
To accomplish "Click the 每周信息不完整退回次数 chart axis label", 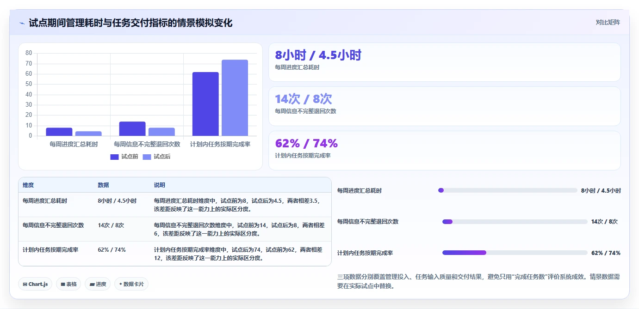I will click(x=147, y=144).
